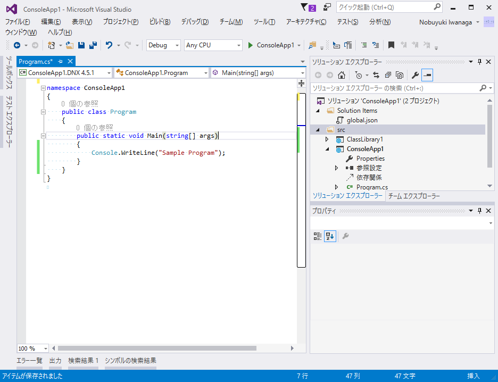Toggle a bookmark with the bookmark icon

[x=391, y=45]
